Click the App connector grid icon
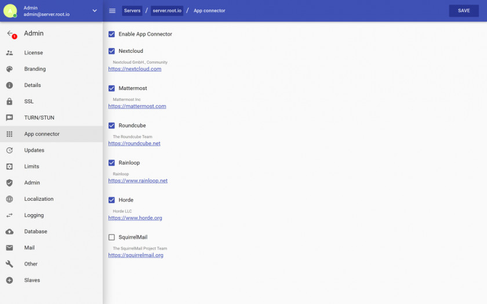Viewport: 487px width, 304px height. coord(10,134)
